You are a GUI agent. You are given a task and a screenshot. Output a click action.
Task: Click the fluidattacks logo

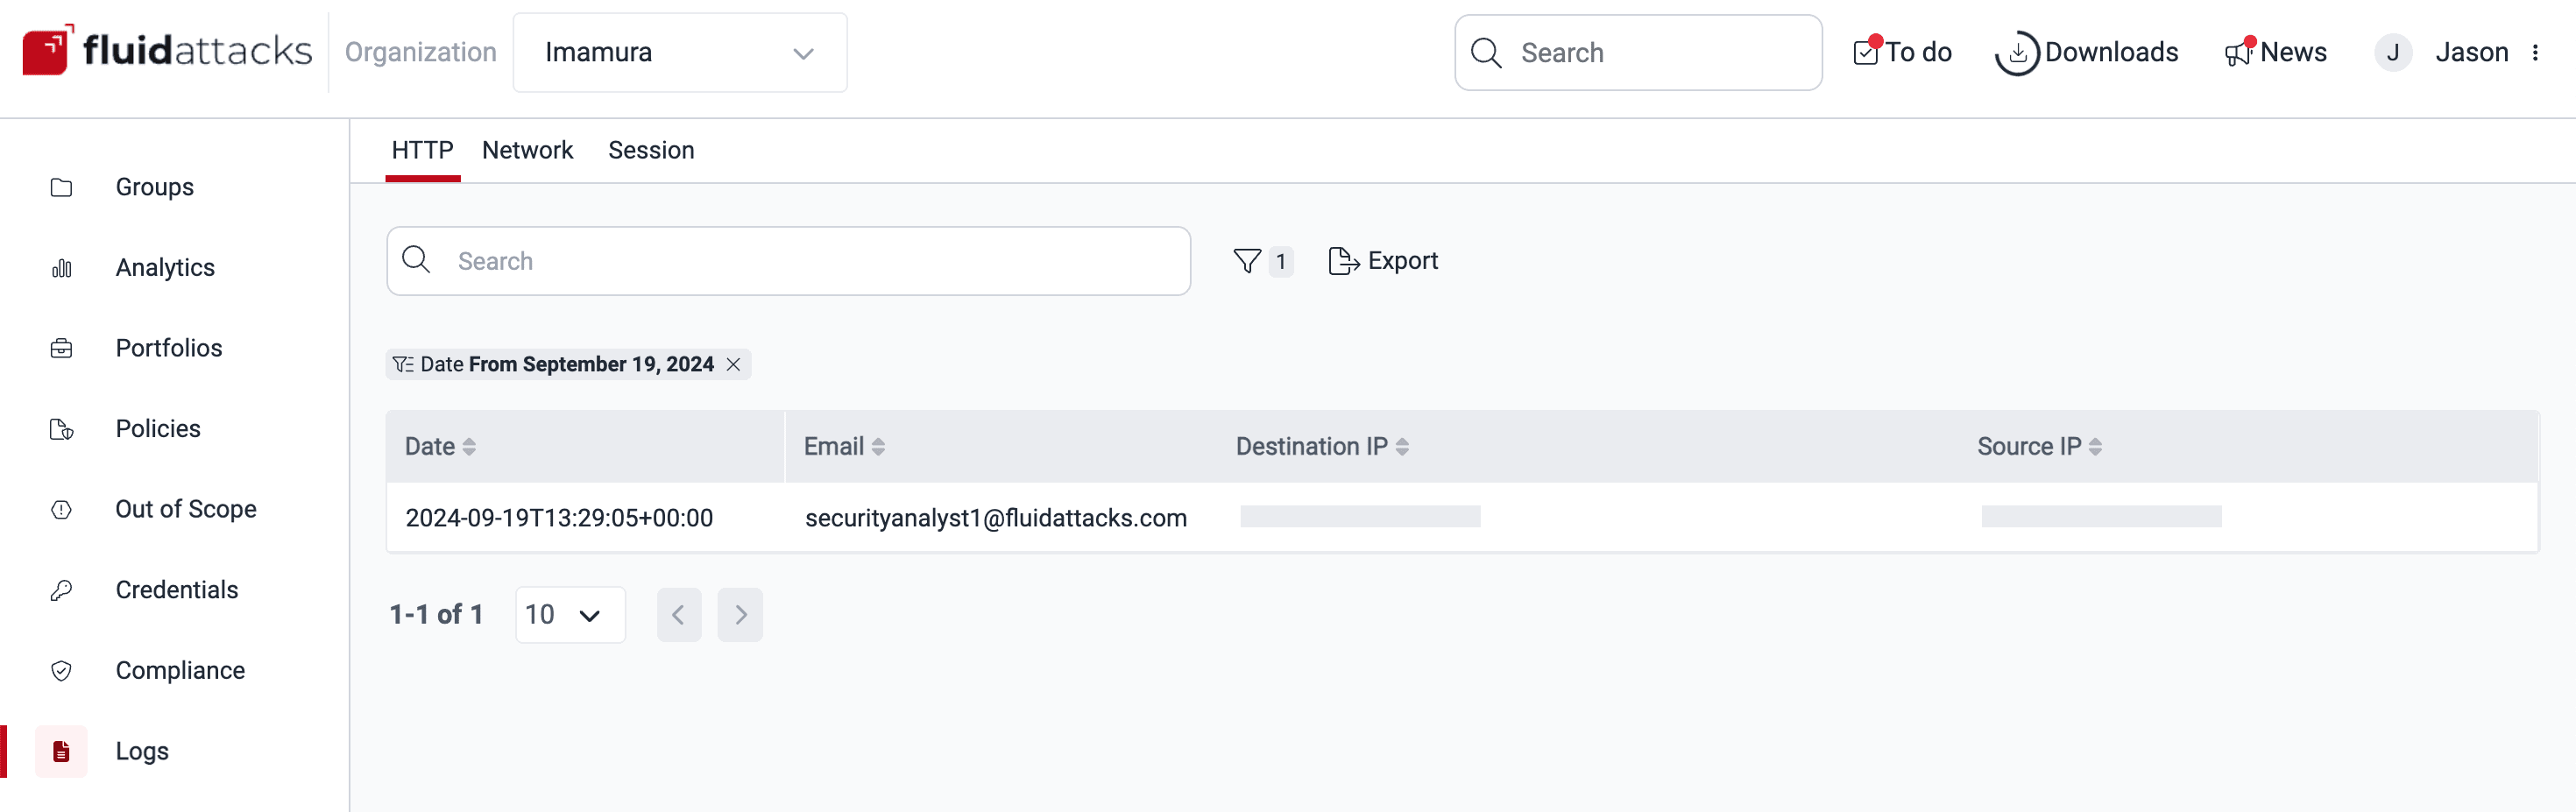coord(166,50)
